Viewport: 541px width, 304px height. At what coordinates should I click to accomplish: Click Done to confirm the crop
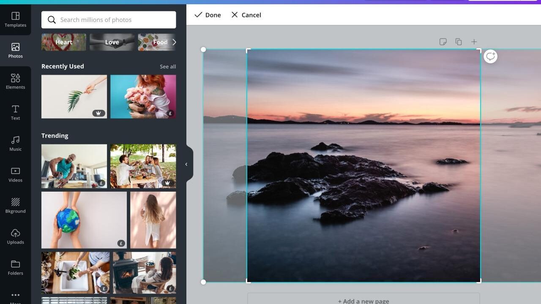(x=207, y=15)
